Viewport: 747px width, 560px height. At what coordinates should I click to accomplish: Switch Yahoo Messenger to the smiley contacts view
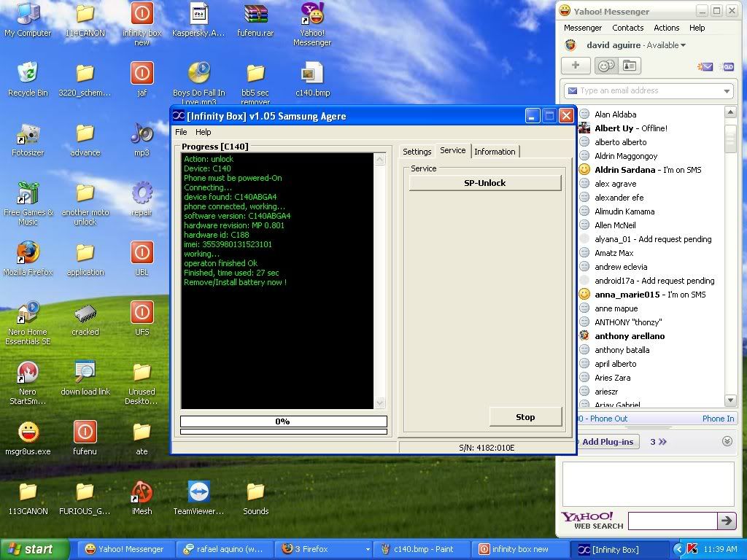tap(606, 66)
